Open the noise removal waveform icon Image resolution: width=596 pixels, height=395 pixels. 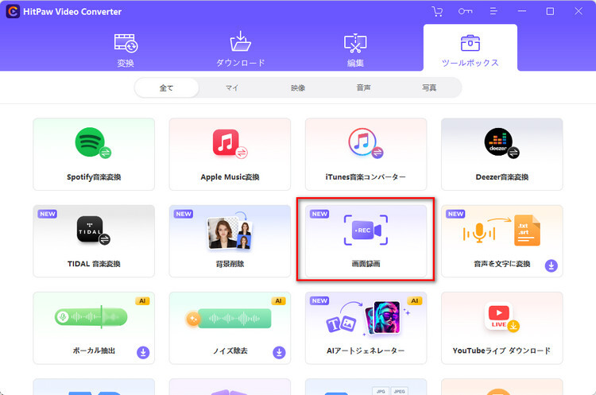tap(228, 318)
